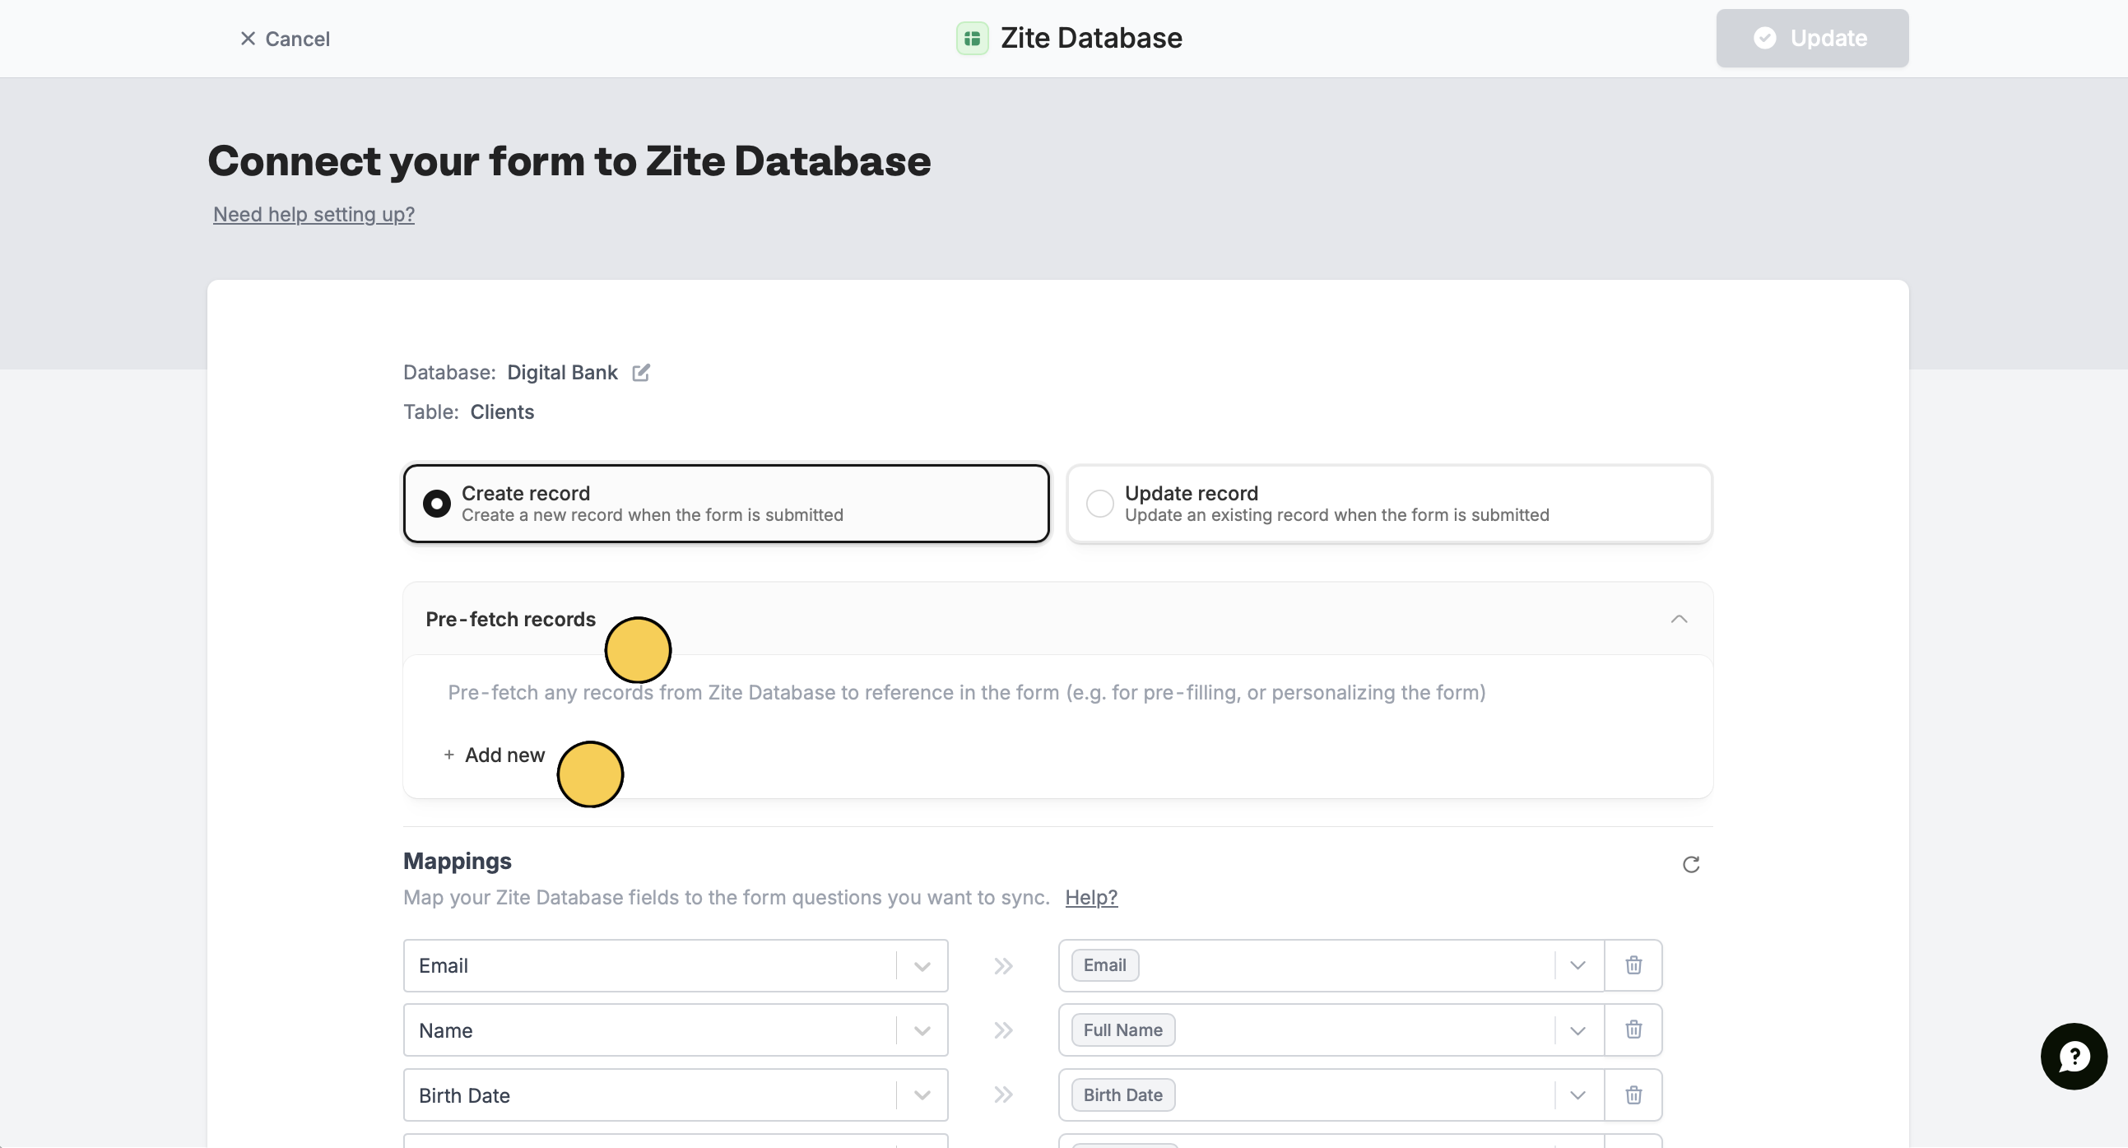This screenshot has height=1148, width=2128.
Task: Click the Update button
Action: pyautogui.click(x=1811, y=38)
